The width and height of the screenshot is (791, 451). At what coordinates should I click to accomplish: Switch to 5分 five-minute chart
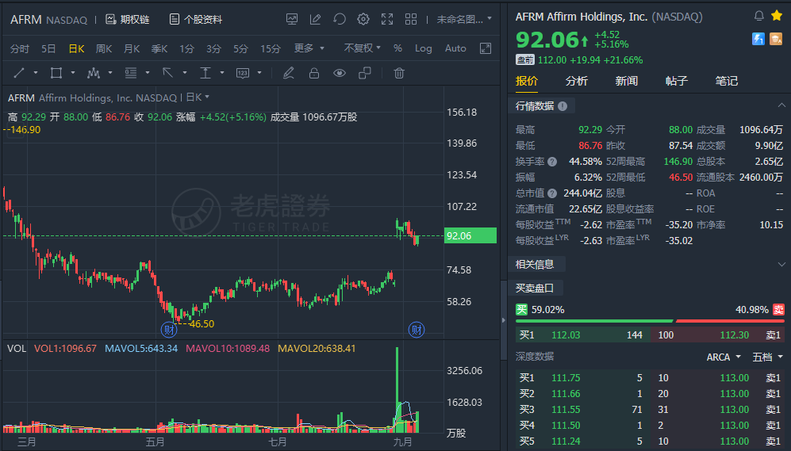click(240, 48)
